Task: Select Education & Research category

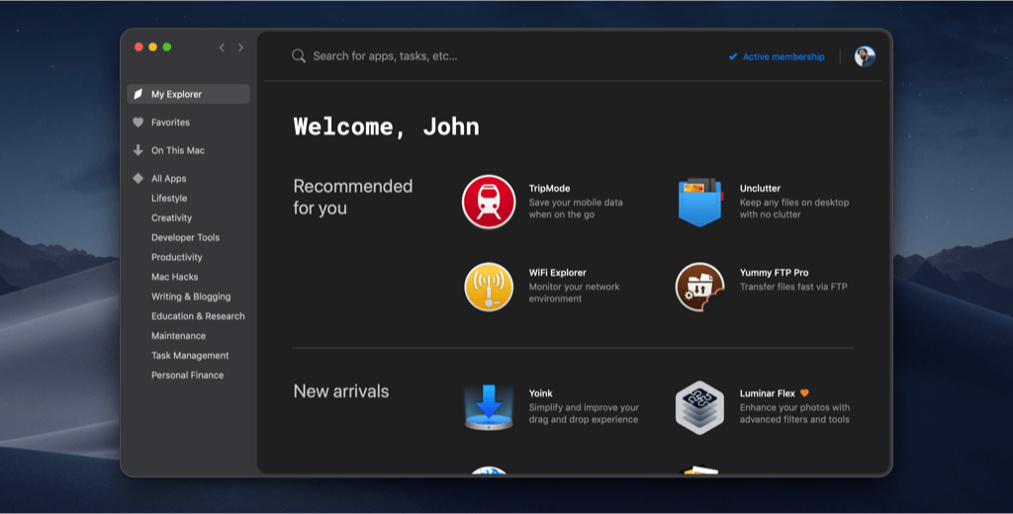Action: (198, 315)
